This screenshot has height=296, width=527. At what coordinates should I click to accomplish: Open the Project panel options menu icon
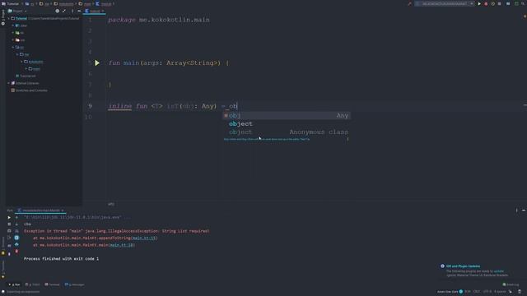pos(72,11)
